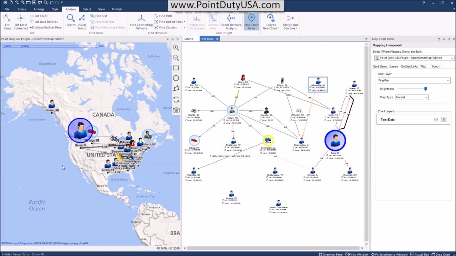Viewport: 456px width, 256px height.
Task: Expand Find Clusters dropdown arrow
Action: (185, 27)
